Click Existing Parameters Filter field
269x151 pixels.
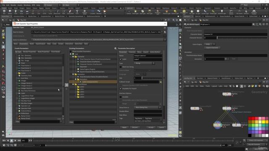[94, 122]
